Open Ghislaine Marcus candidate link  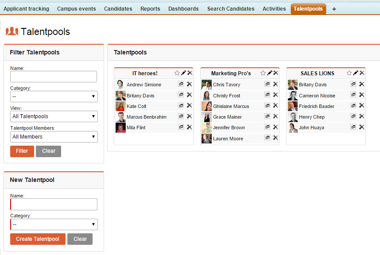[x=231, y=106]
